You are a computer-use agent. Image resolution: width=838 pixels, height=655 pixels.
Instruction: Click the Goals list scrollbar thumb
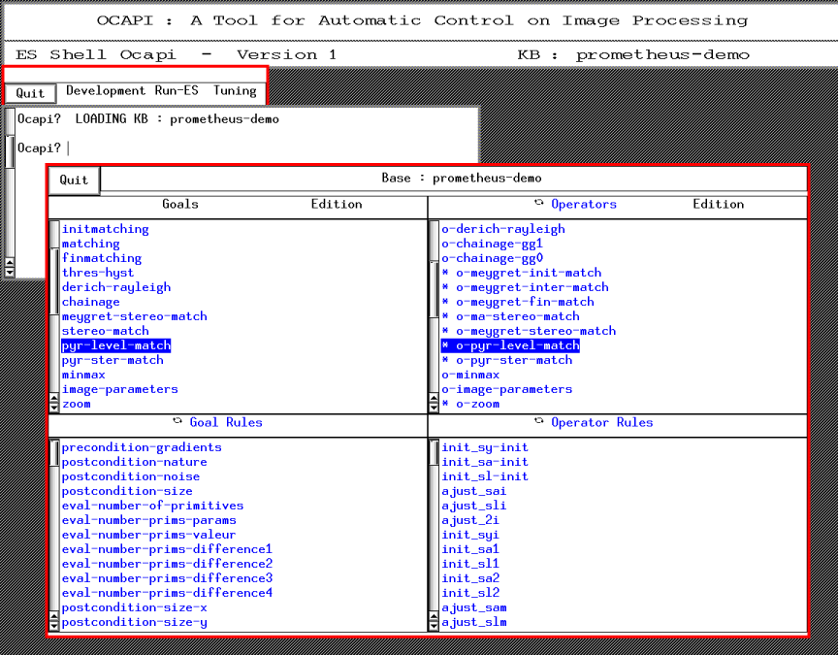click(x=54, y=281)
